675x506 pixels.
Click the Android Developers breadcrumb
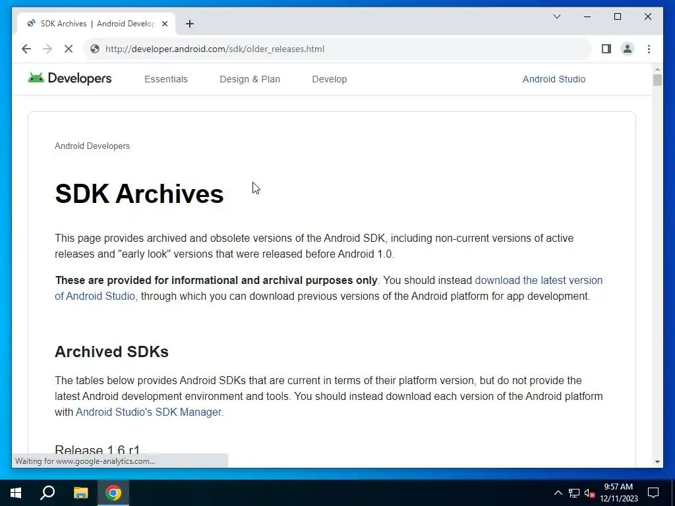point(92,146)
